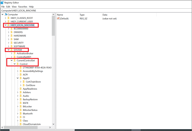Select the CI key
The image size is (192, 131).
(x=24, y=117)
